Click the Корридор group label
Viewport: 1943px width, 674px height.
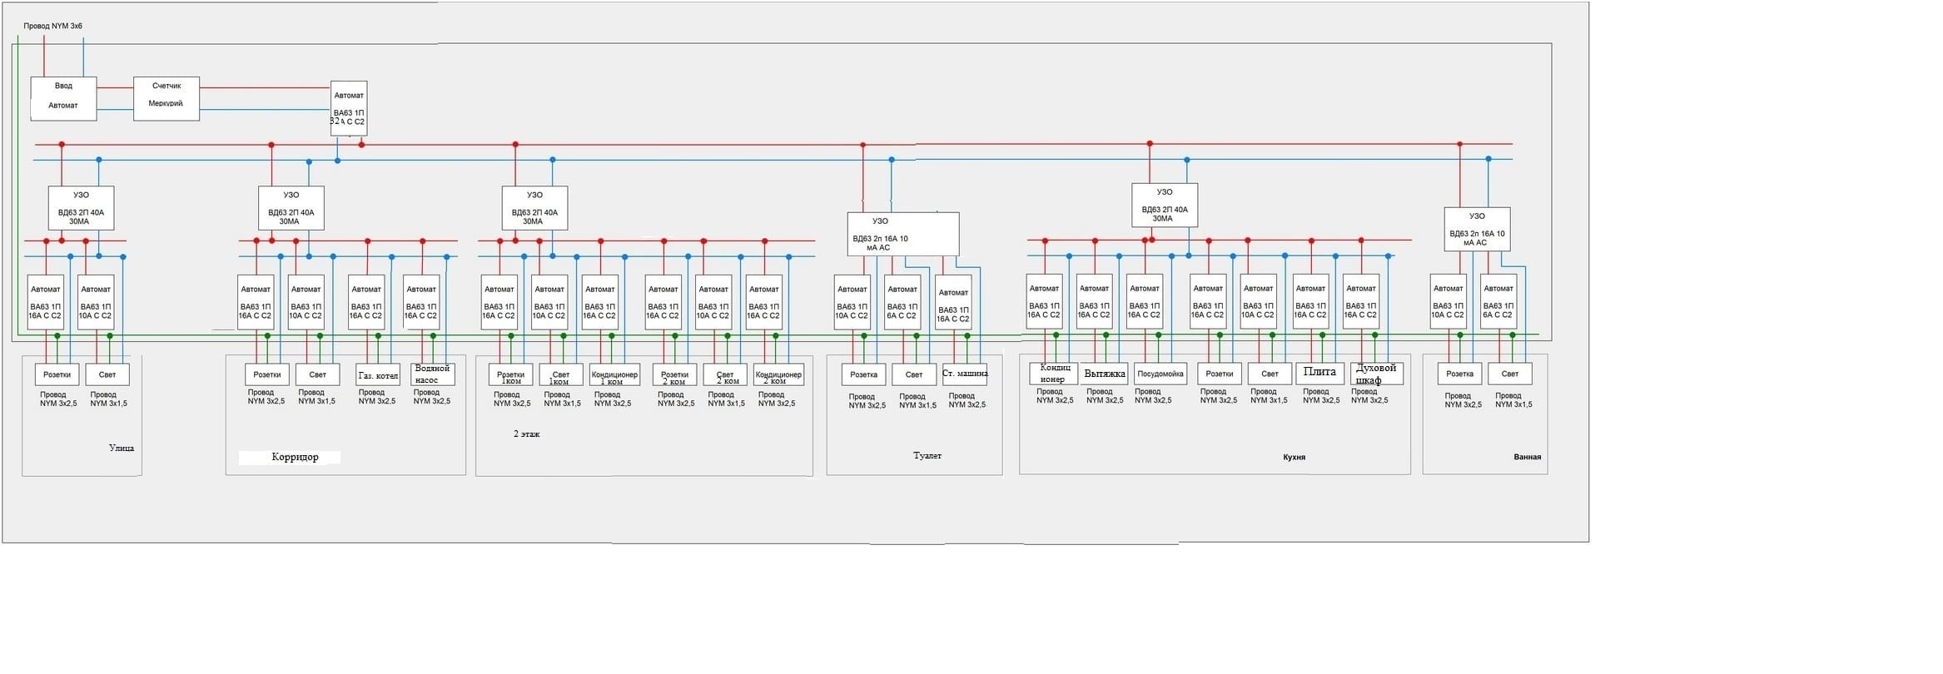[295, 457]
